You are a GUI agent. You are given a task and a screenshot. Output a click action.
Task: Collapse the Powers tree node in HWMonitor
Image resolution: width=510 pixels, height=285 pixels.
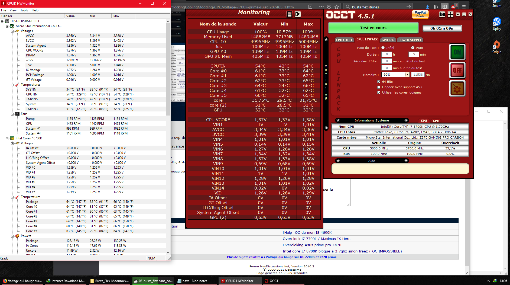(12, 236)
